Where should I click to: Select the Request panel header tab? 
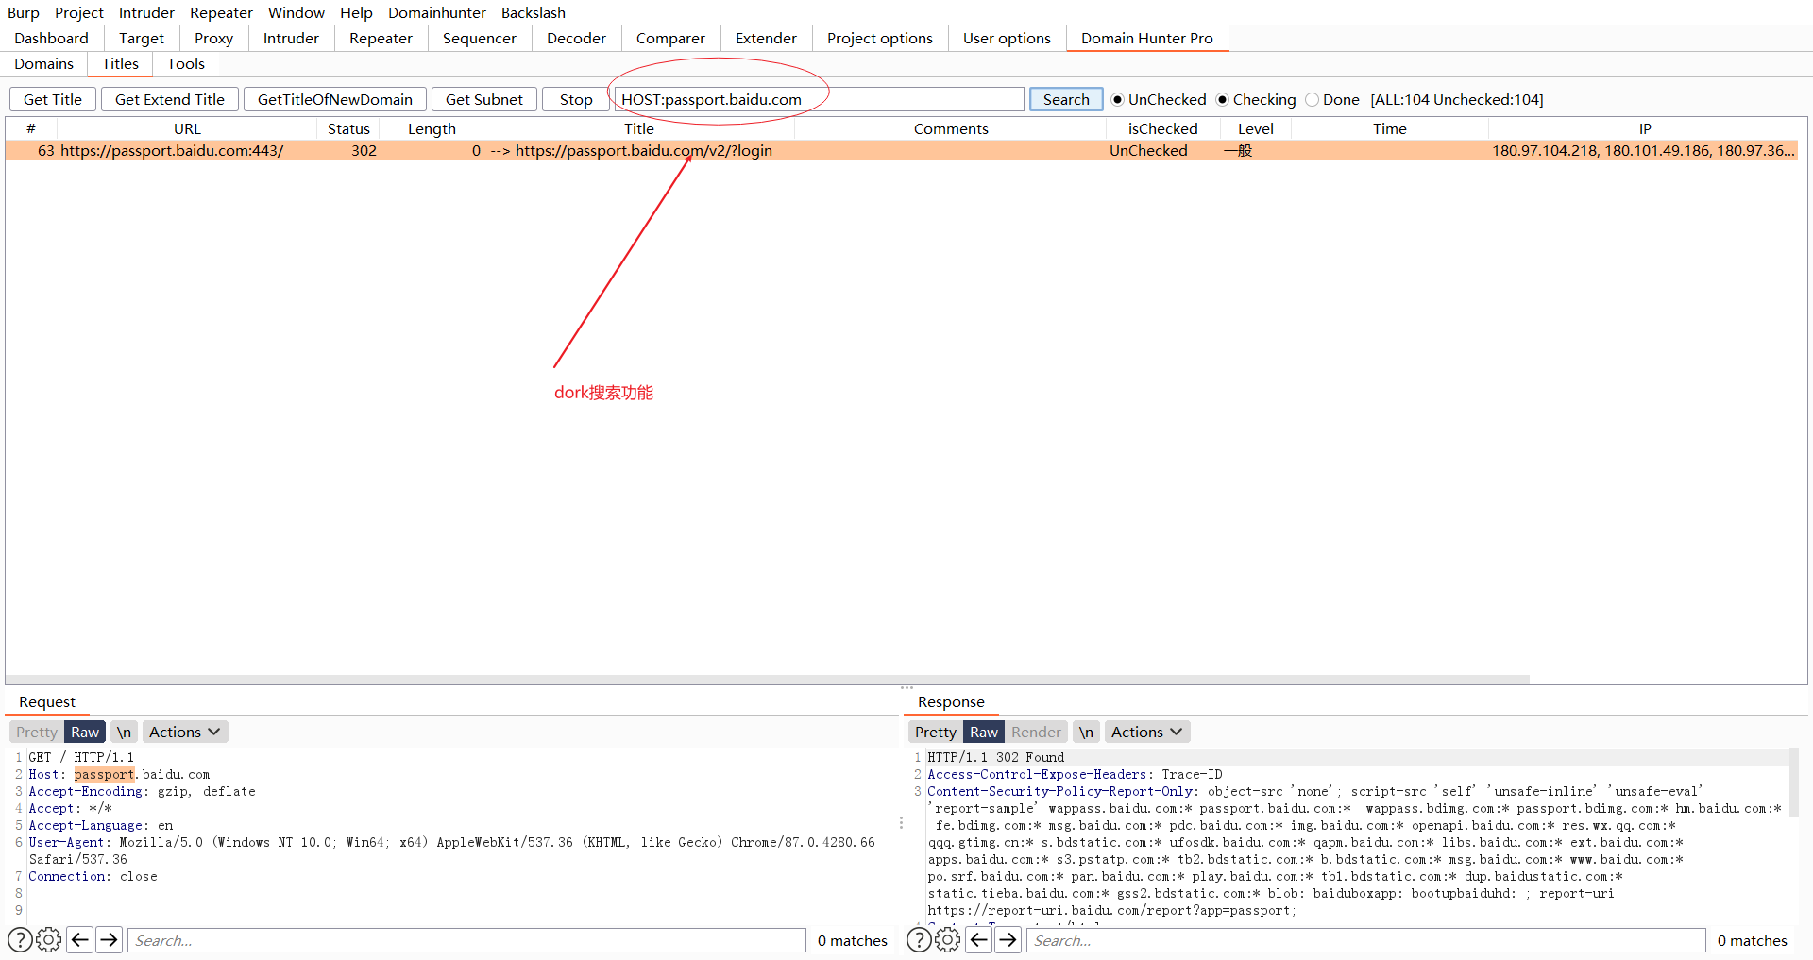tap(47, 701)
